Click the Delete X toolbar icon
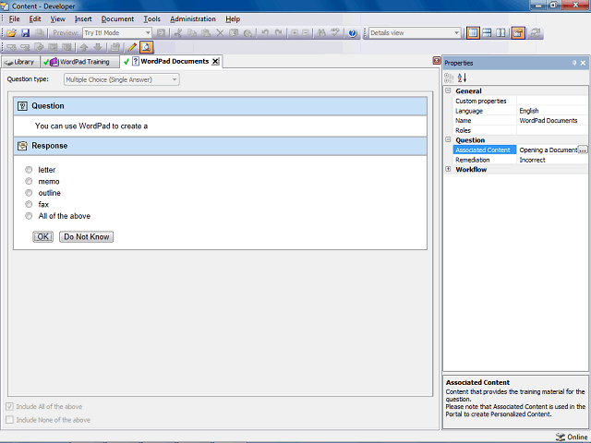The height and width of the screenshot is (443, 591). (x=220, y=33)
